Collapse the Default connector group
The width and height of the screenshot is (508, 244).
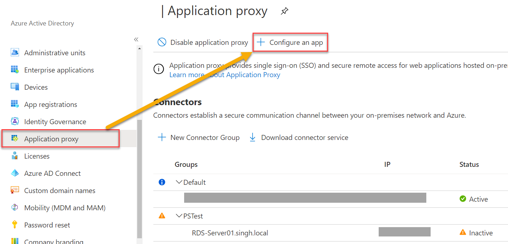coord(179,182)
